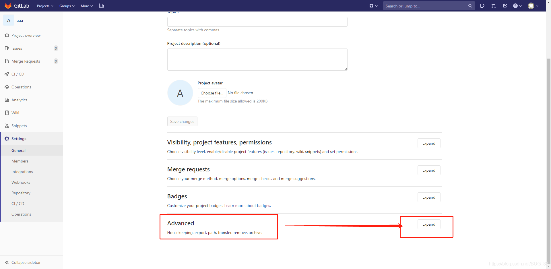Image resolution: width=551 pixels, height=269 pixels.
Task: Open Merge requests icon in top navbar
Action: (493, 6)
